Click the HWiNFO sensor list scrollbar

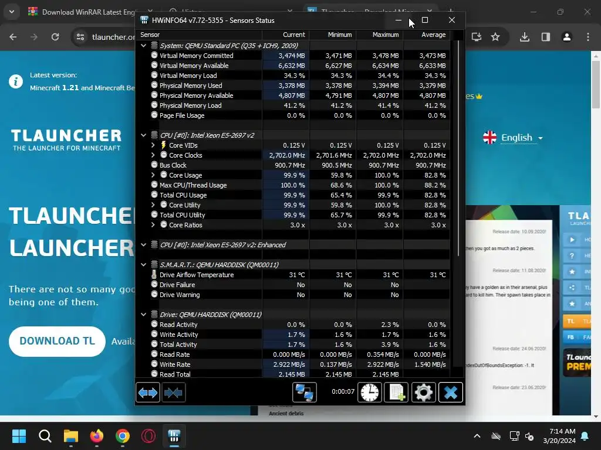point(458,148)
